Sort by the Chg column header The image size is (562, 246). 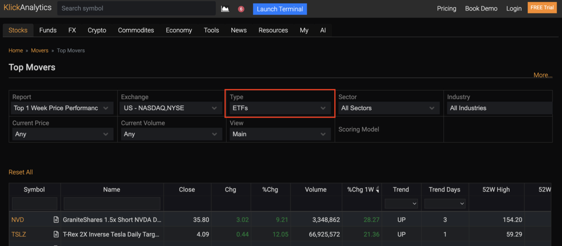pos(230,189)
